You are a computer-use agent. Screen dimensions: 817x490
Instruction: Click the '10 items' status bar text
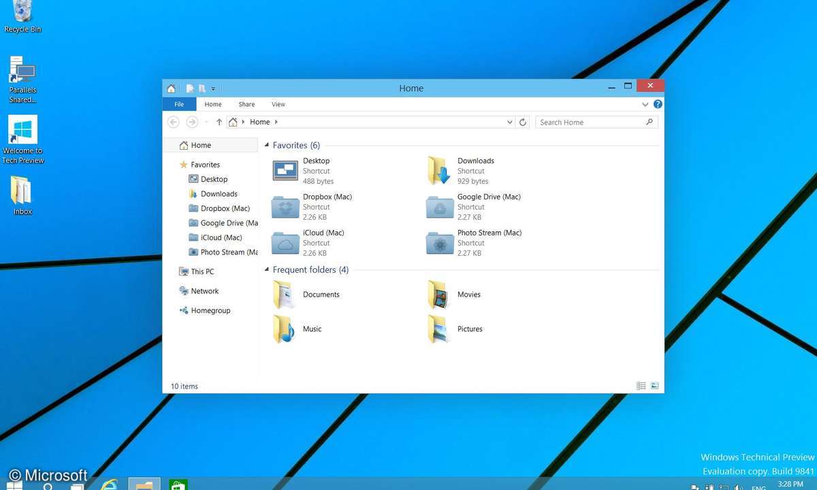point(185,387)
